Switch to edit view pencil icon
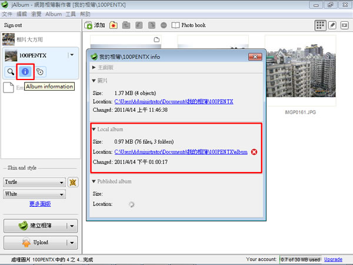 332,25
